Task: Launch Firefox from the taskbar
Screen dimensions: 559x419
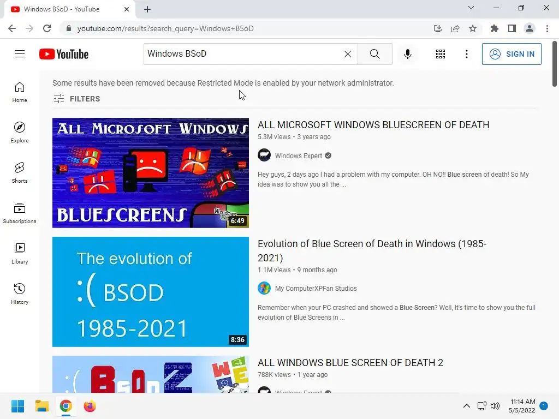Action: pyautogui.click(x=90, y=406)
